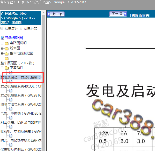The width and height of the screenshot is (155, 151).
Task: Click the open 电器插件 folder icon
Action: [x=7, y=68]
